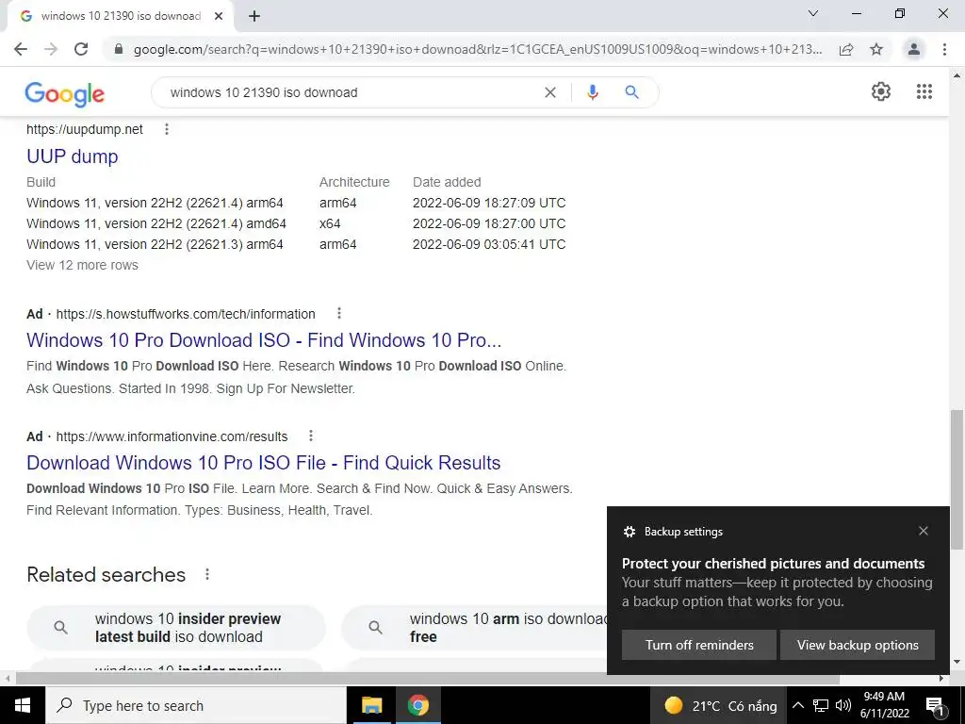The image size is (965, 724).
Task: Open the Google apps grid
Action: point(924,91)
